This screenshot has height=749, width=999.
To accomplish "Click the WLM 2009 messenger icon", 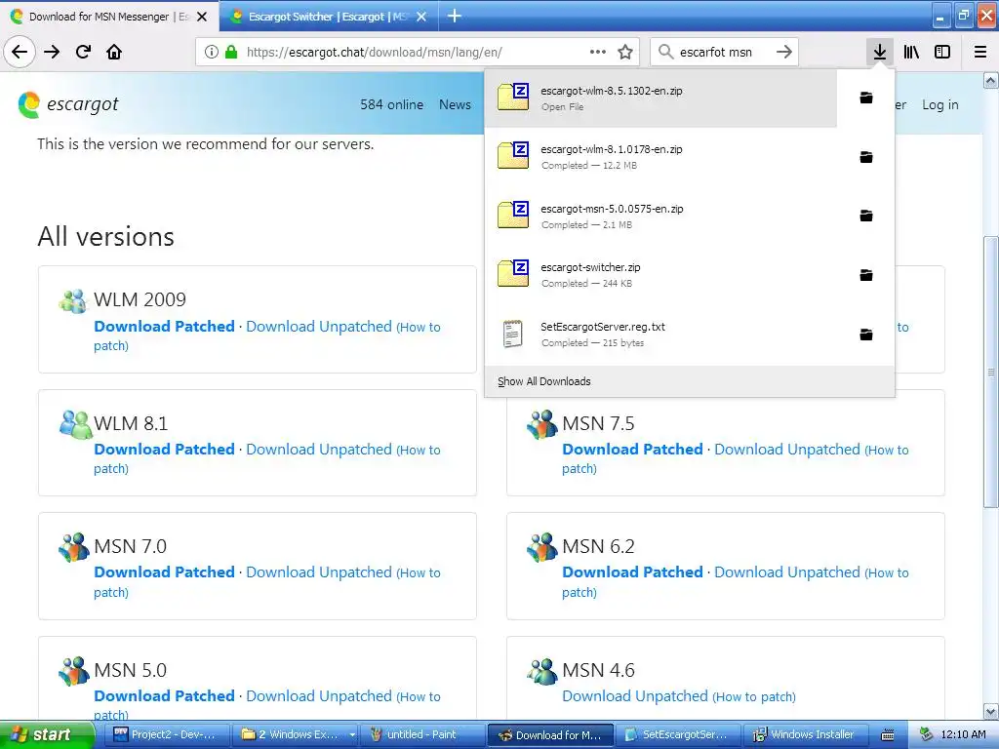I will click(73, 300).
